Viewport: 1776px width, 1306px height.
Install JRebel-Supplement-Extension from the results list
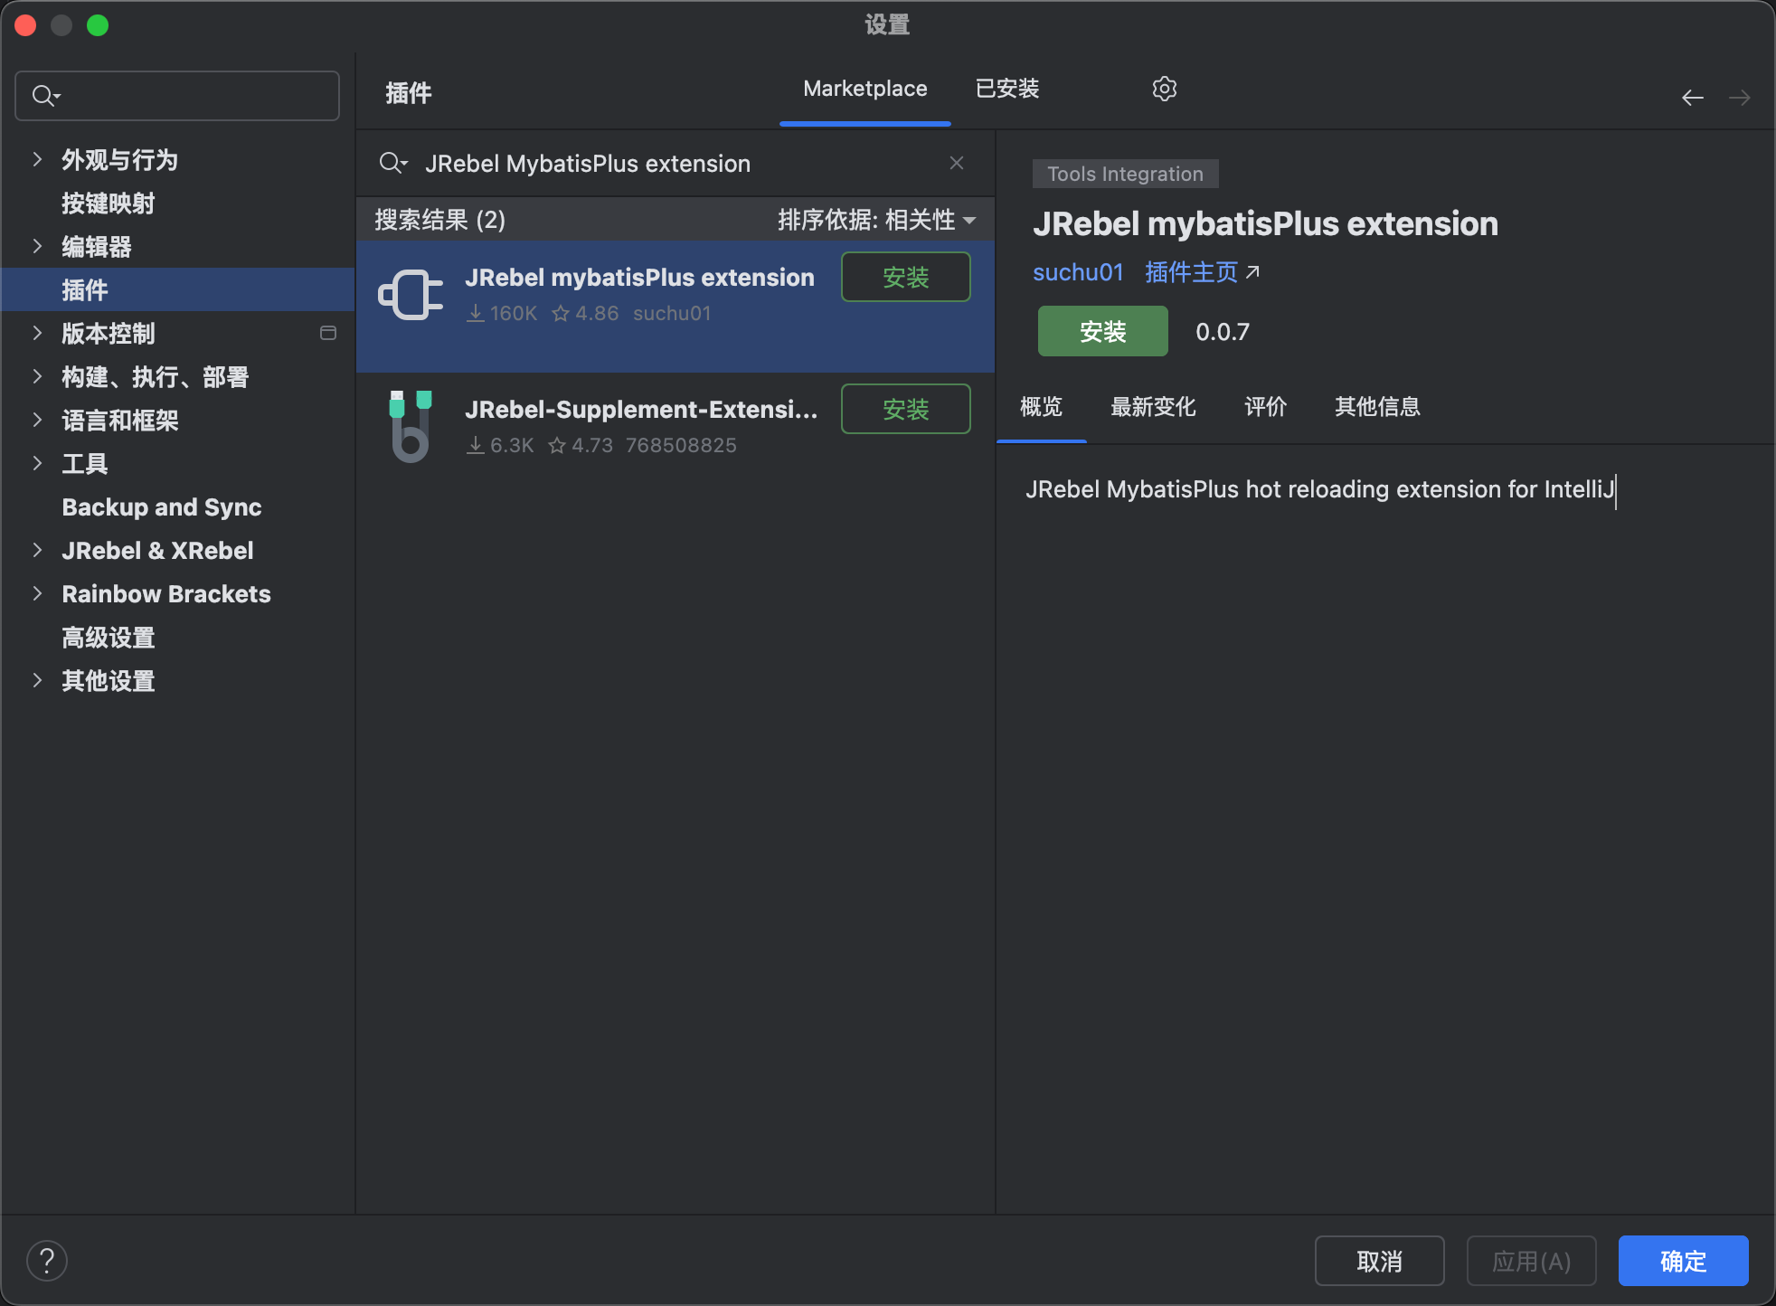point(905,409)
